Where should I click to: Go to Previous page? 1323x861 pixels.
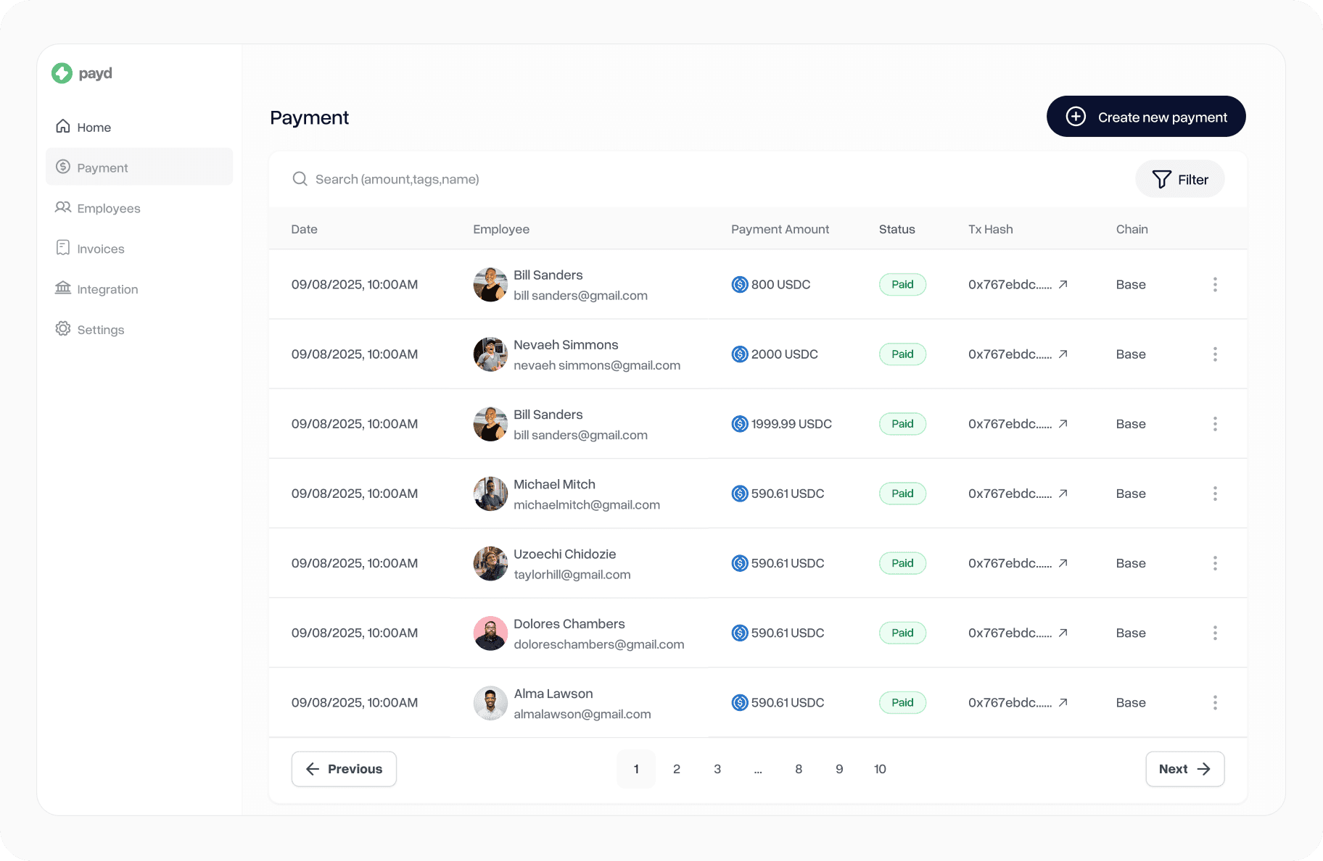pyautogui.click(x=344, y=769)
